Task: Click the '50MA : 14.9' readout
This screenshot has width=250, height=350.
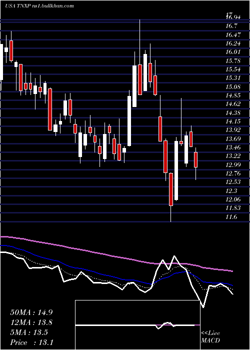Action: click(31, 312)
